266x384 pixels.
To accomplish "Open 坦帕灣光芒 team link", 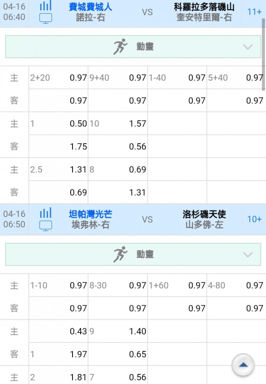I will 90,214.
